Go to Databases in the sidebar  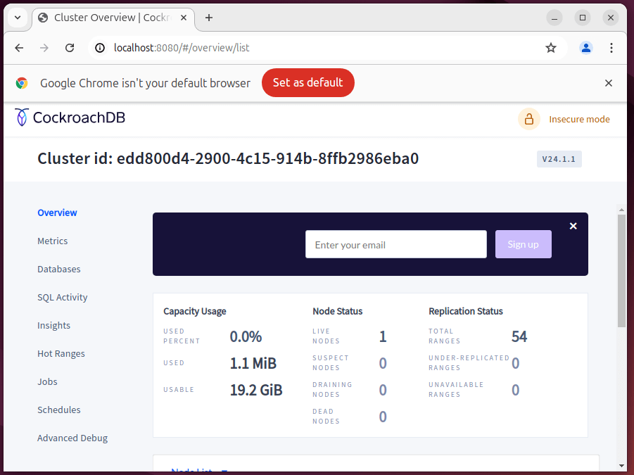click(x=59, y=270)
